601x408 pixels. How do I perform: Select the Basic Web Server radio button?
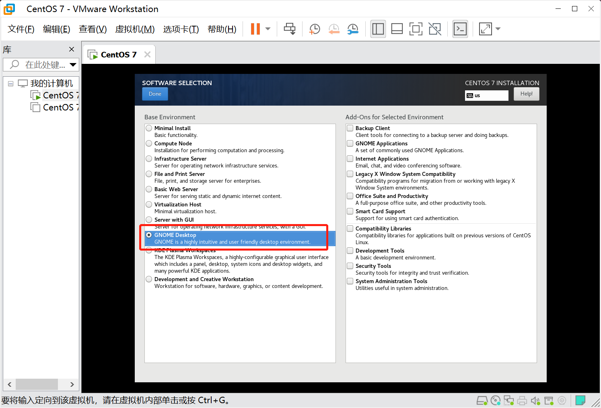pos(149,189)
